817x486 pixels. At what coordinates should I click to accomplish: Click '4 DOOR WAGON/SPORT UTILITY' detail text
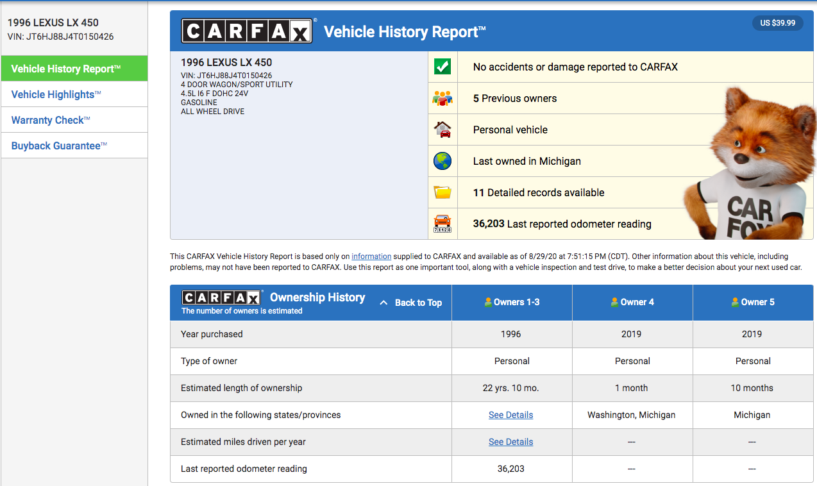click(x=237, y=85)
